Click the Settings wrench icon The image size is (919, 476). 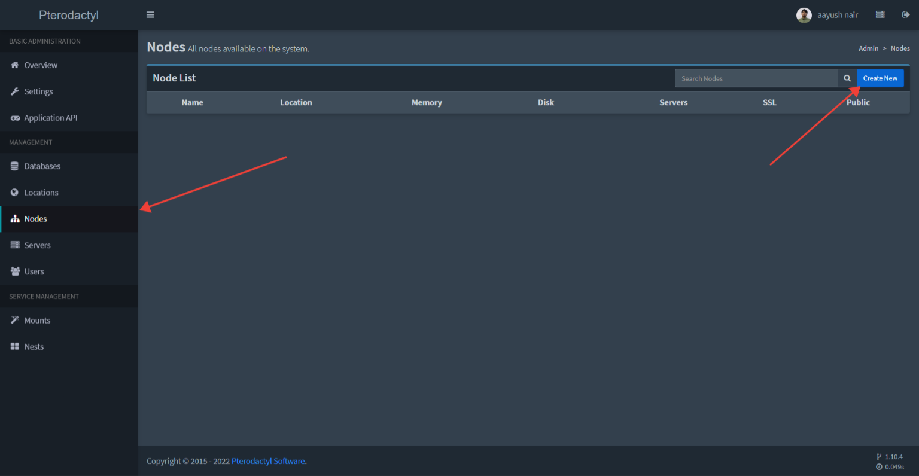pos(15,91)
